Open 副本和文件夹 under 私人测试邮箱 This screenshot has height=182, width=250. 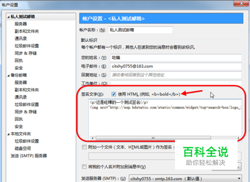(x=26, y=31)
